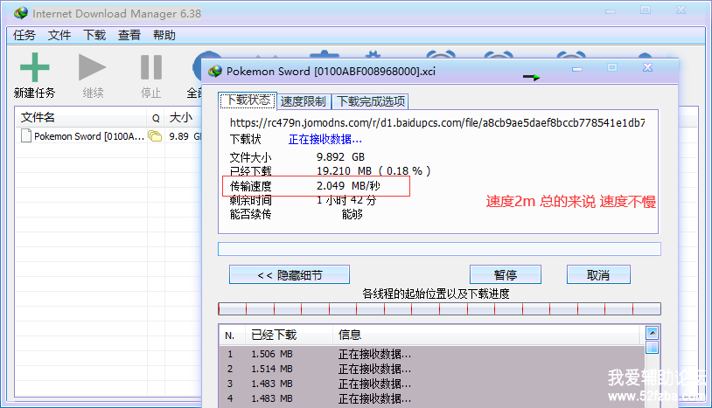
Task: Click the IDM icon in download dialog title
Action: pos(213,71)
